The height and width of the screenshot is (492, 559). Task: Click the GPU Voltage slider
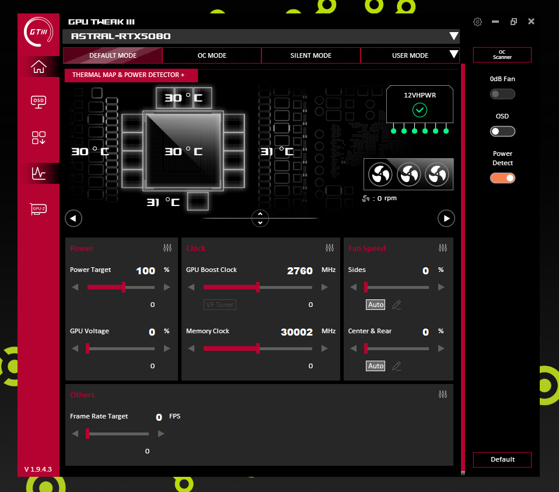pos(121,348)
